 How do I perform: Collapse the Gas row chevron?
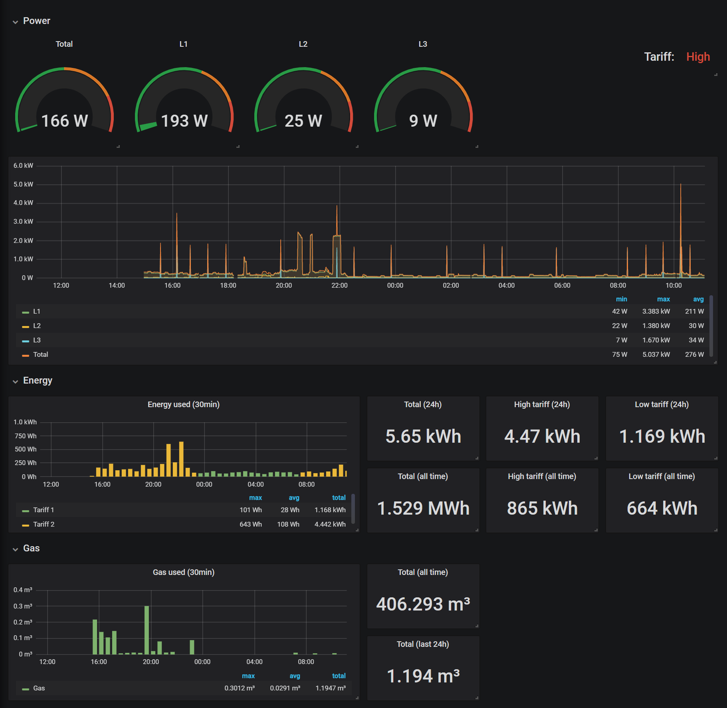tap(16, 549)
